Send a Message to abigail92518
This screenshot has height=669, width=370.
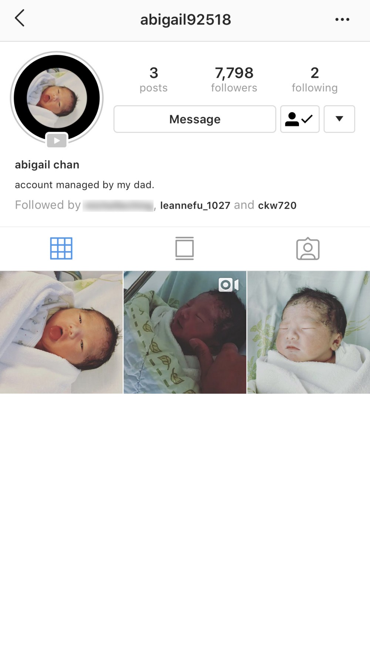195,119
